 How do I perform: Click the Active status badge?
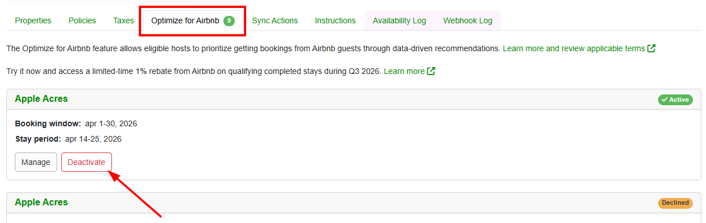[675, 100]
